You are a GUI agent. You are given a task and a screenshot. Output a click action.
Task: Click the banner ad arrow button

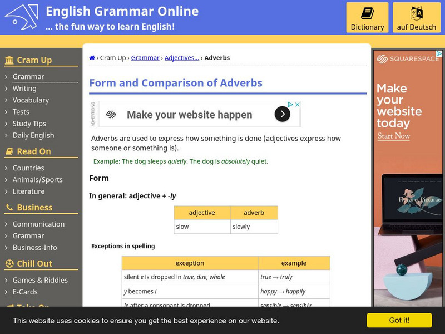(x=282, y=115)
